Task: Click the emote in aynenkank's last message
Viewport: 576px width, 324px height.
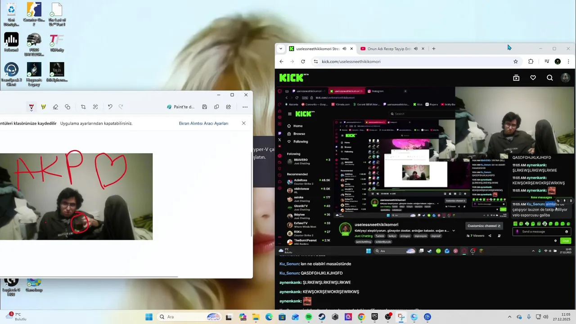Action: coord(307,301)
